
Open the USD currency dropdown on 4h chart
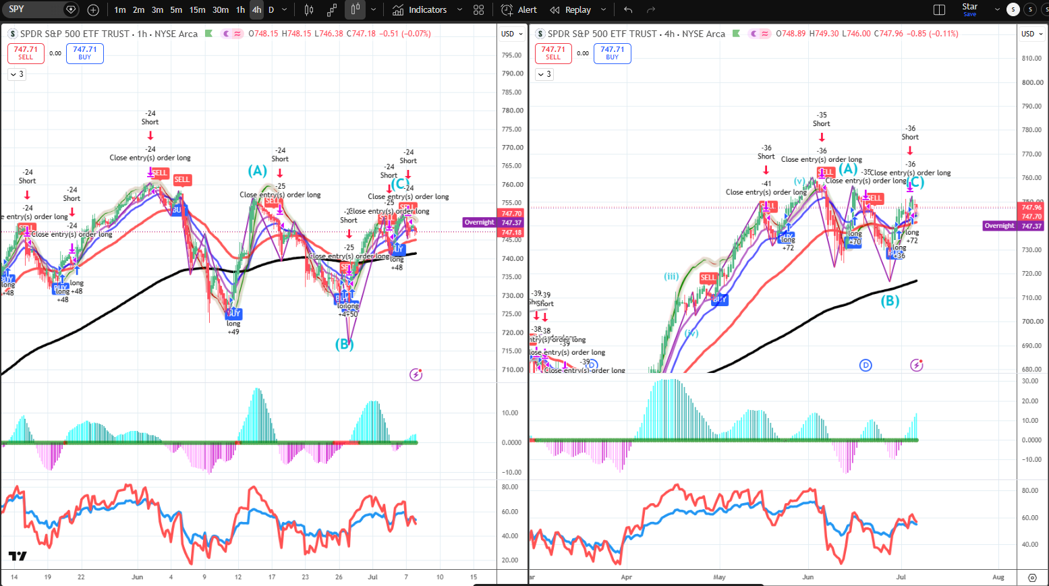(x=1032, y=34)
